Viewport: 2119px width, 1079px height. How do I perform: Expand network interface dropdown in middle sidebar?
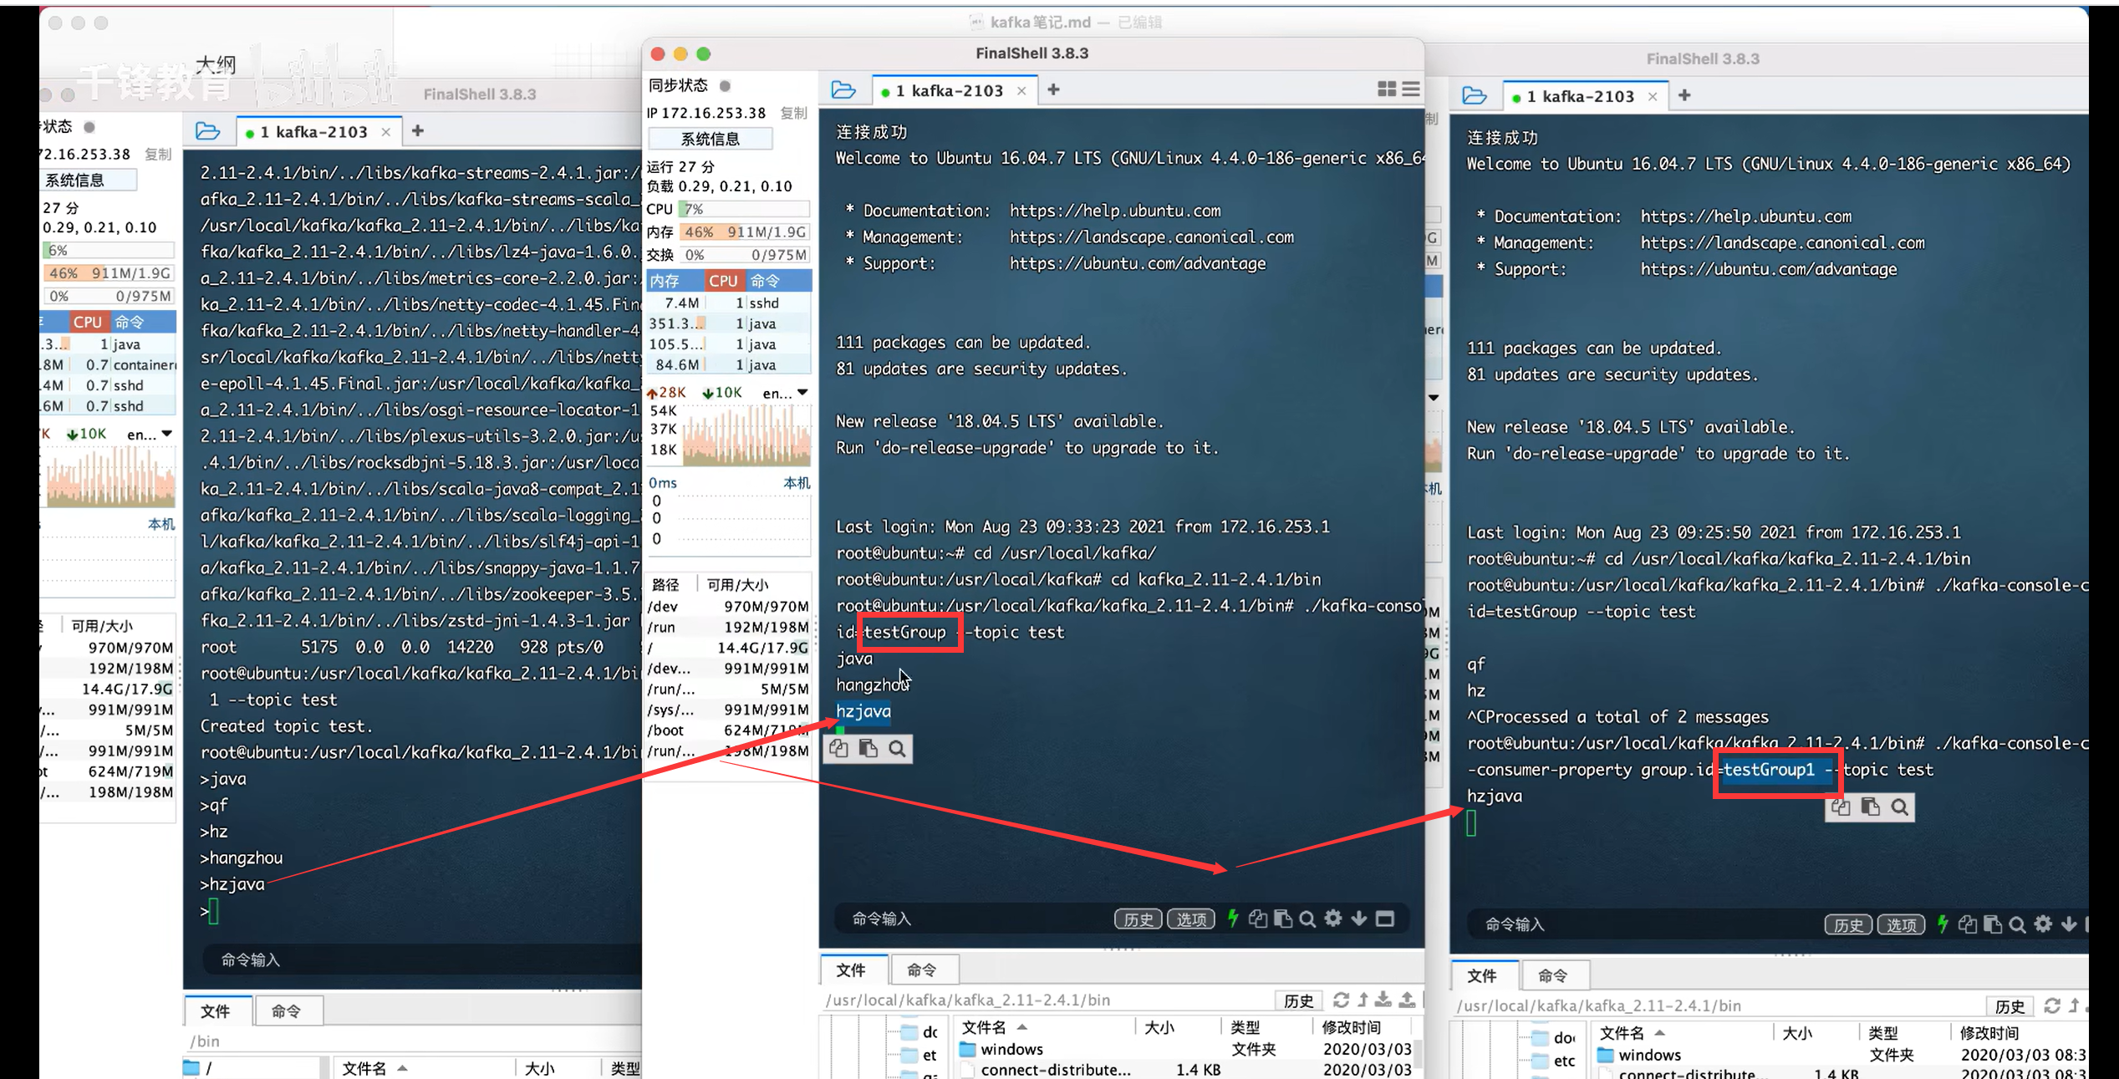click(x=802, y=392)
